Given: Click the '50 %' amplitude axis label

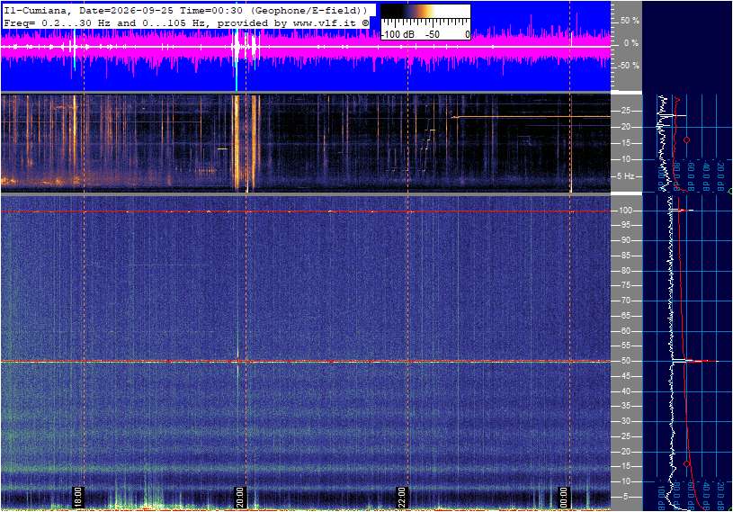Looking at the screenshot, I should pyautogui.click(x=630, y=21).
